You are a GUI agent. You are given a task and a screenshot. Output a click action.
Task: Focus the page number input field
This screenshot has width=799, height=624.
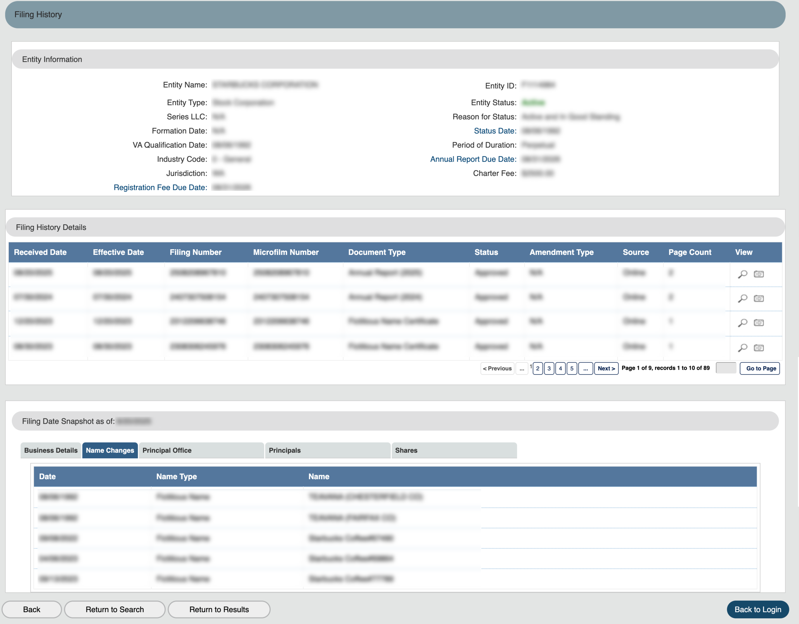pyautogui.click(x=726, y=368)
